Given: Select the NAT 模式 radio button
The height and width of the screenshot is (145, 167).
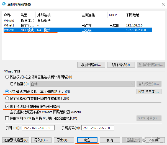Looking at the screenshot, I should tap(7, 91).
